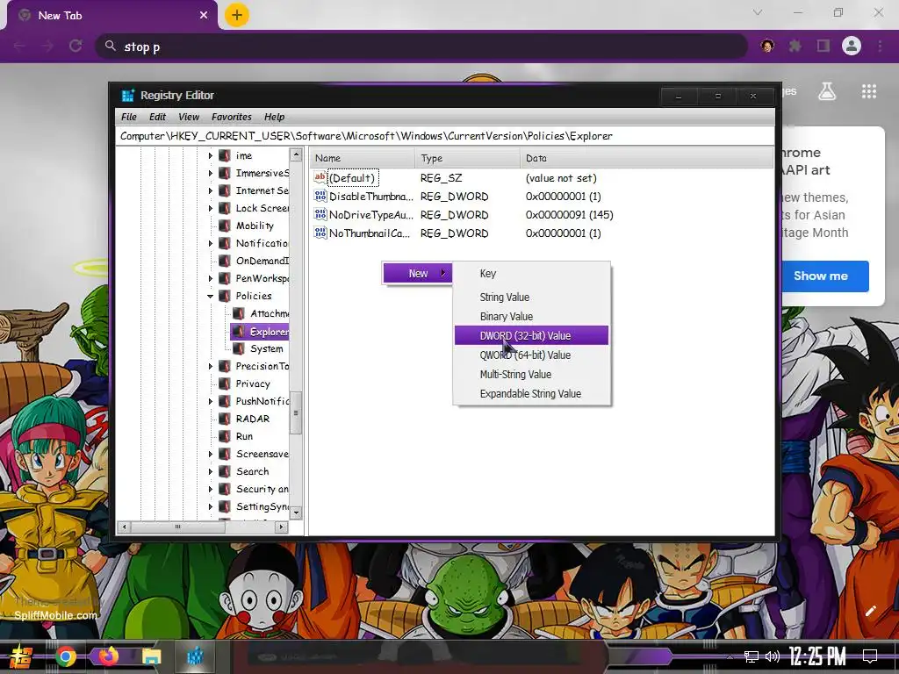
Task: Open the Start menu button
Action: pyautogui.click(x=20, y=656)
